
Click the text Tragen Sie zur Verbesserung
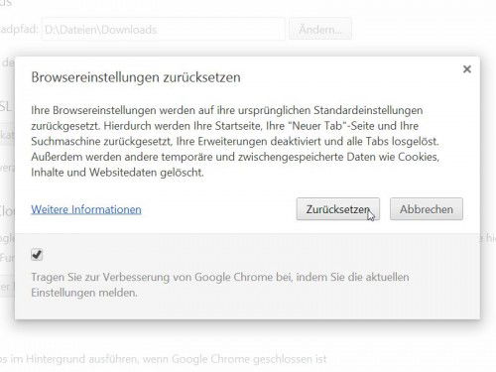pos(100,277)
